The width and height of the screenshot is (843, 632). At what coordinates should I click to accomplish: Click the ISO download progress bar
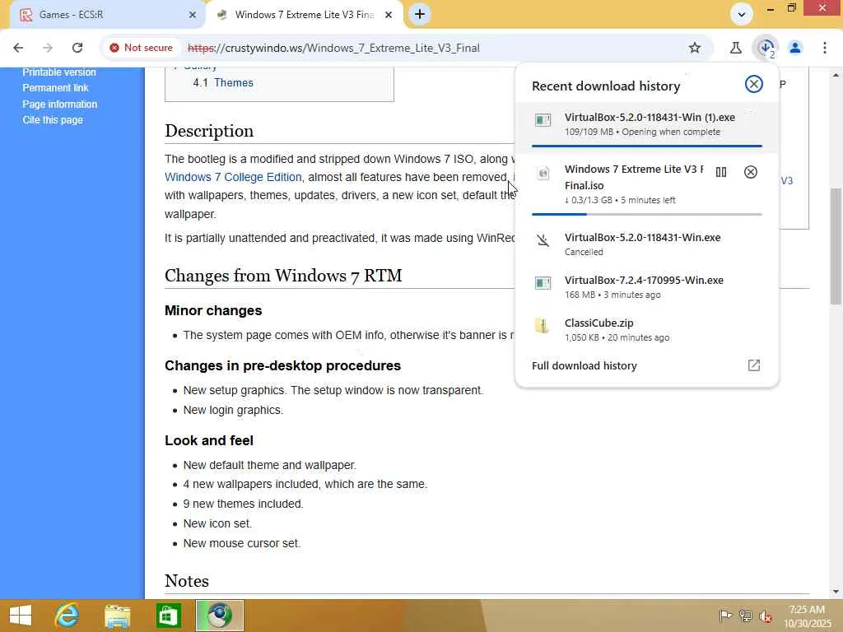647,214
